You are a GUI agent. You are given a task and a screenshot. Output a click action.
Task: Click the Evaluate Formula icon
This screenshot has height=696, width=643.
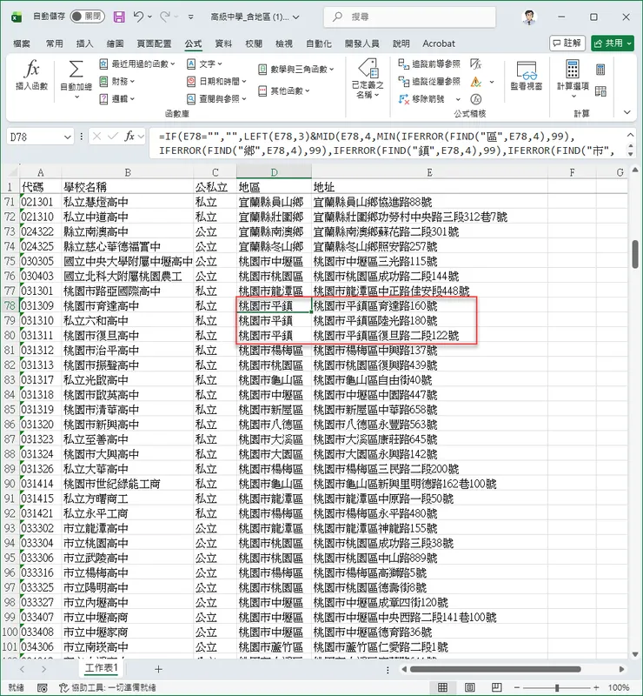(476, 98)
